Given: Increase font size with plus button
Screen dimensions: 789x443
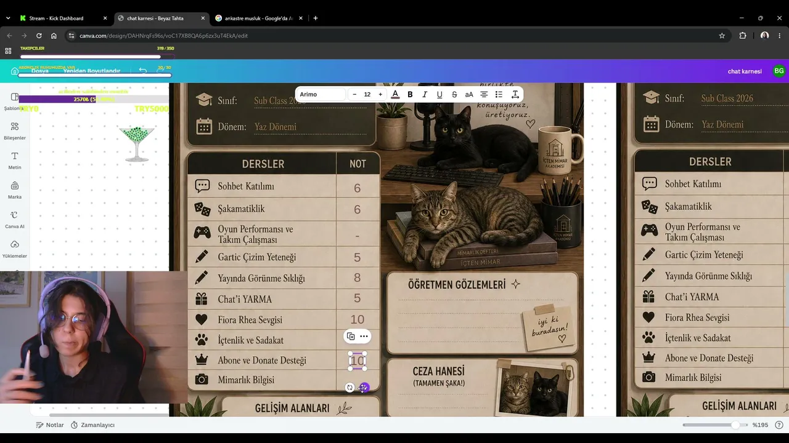Looking at the screenshot, I should coord(380,94).
